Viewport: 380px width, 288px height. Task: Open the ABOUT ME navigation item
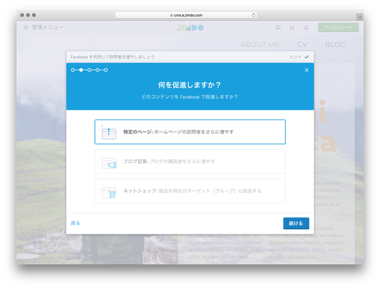pyautogui.click(x=260, y=45)
